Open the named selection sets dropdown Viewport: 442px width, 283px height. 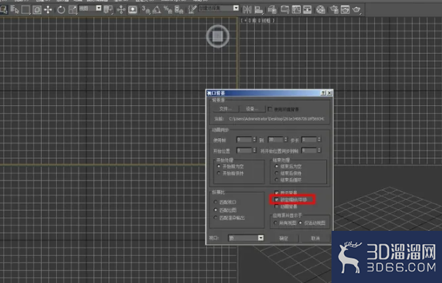click(x=219, y=8)
